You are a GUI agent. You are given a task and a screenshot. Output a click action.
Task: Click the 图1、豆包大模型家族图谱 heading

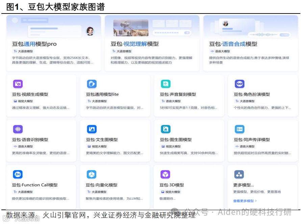coord(55,7)
